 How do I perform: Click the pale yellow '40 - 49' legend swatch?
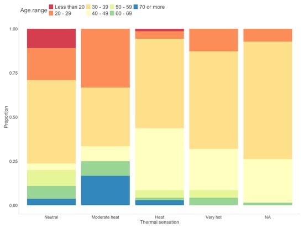(88, 13)
